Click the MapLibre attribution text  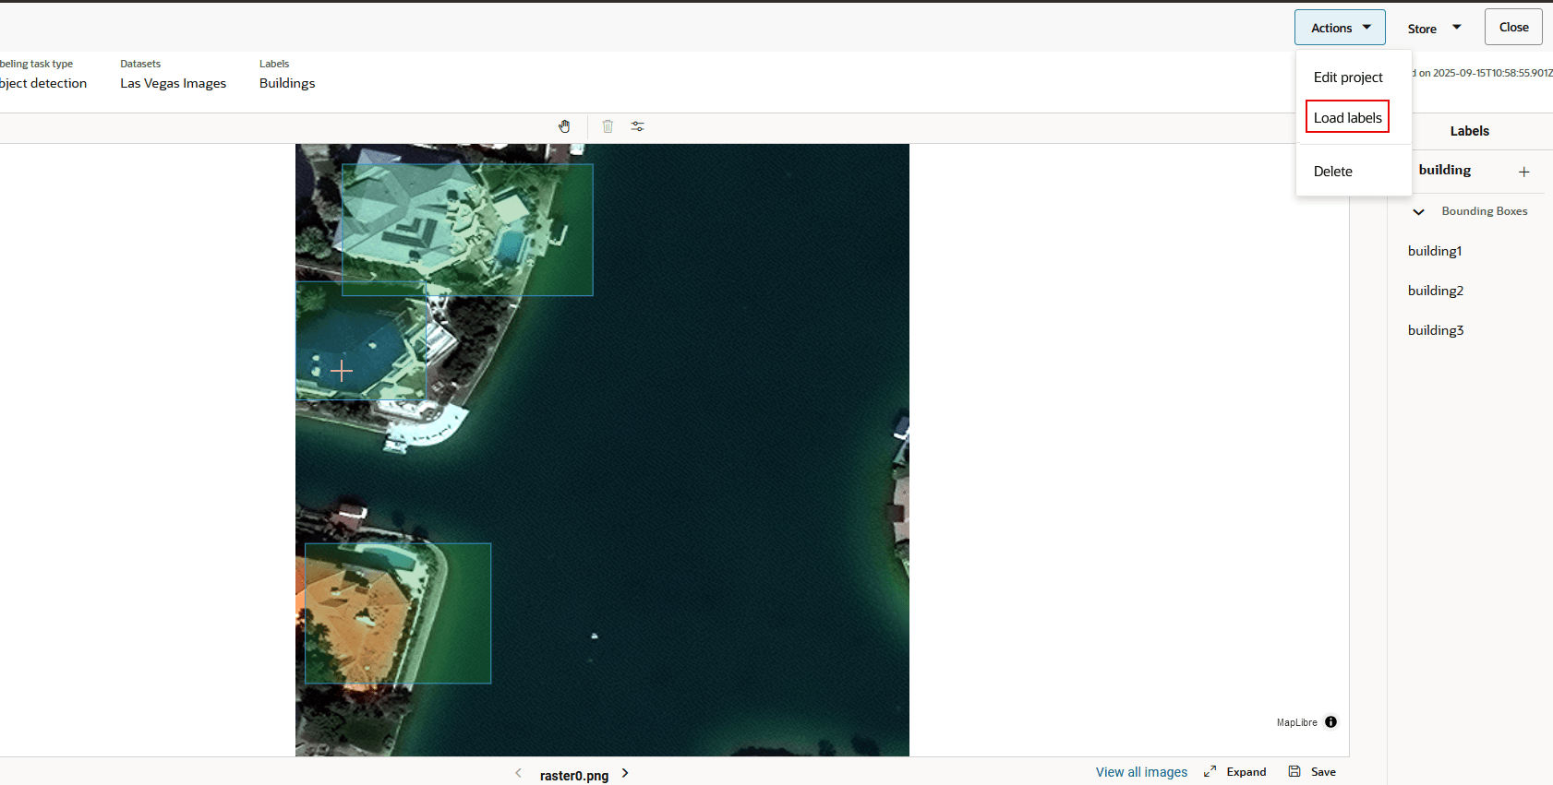[1297, 722]
